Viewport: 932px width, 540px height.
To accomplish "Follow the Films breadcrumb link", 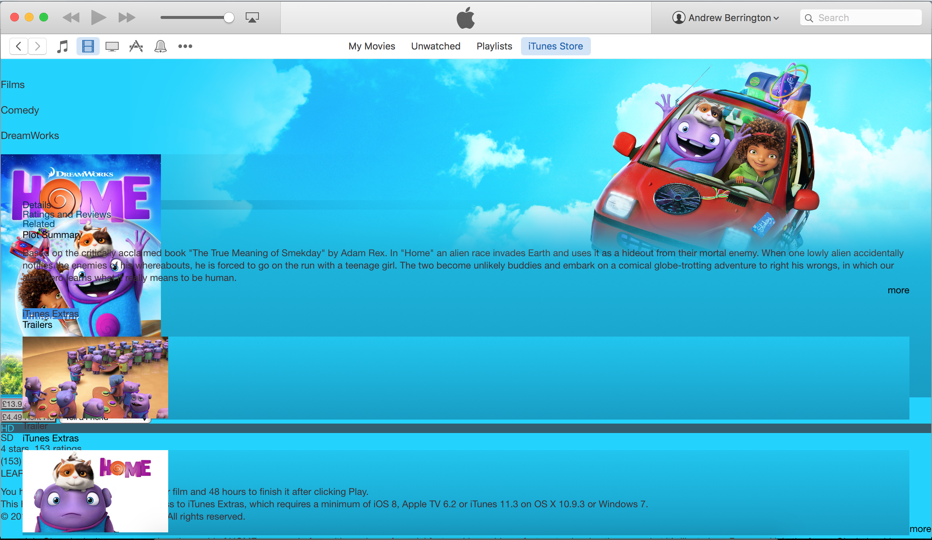I will [x=13, y=85].
